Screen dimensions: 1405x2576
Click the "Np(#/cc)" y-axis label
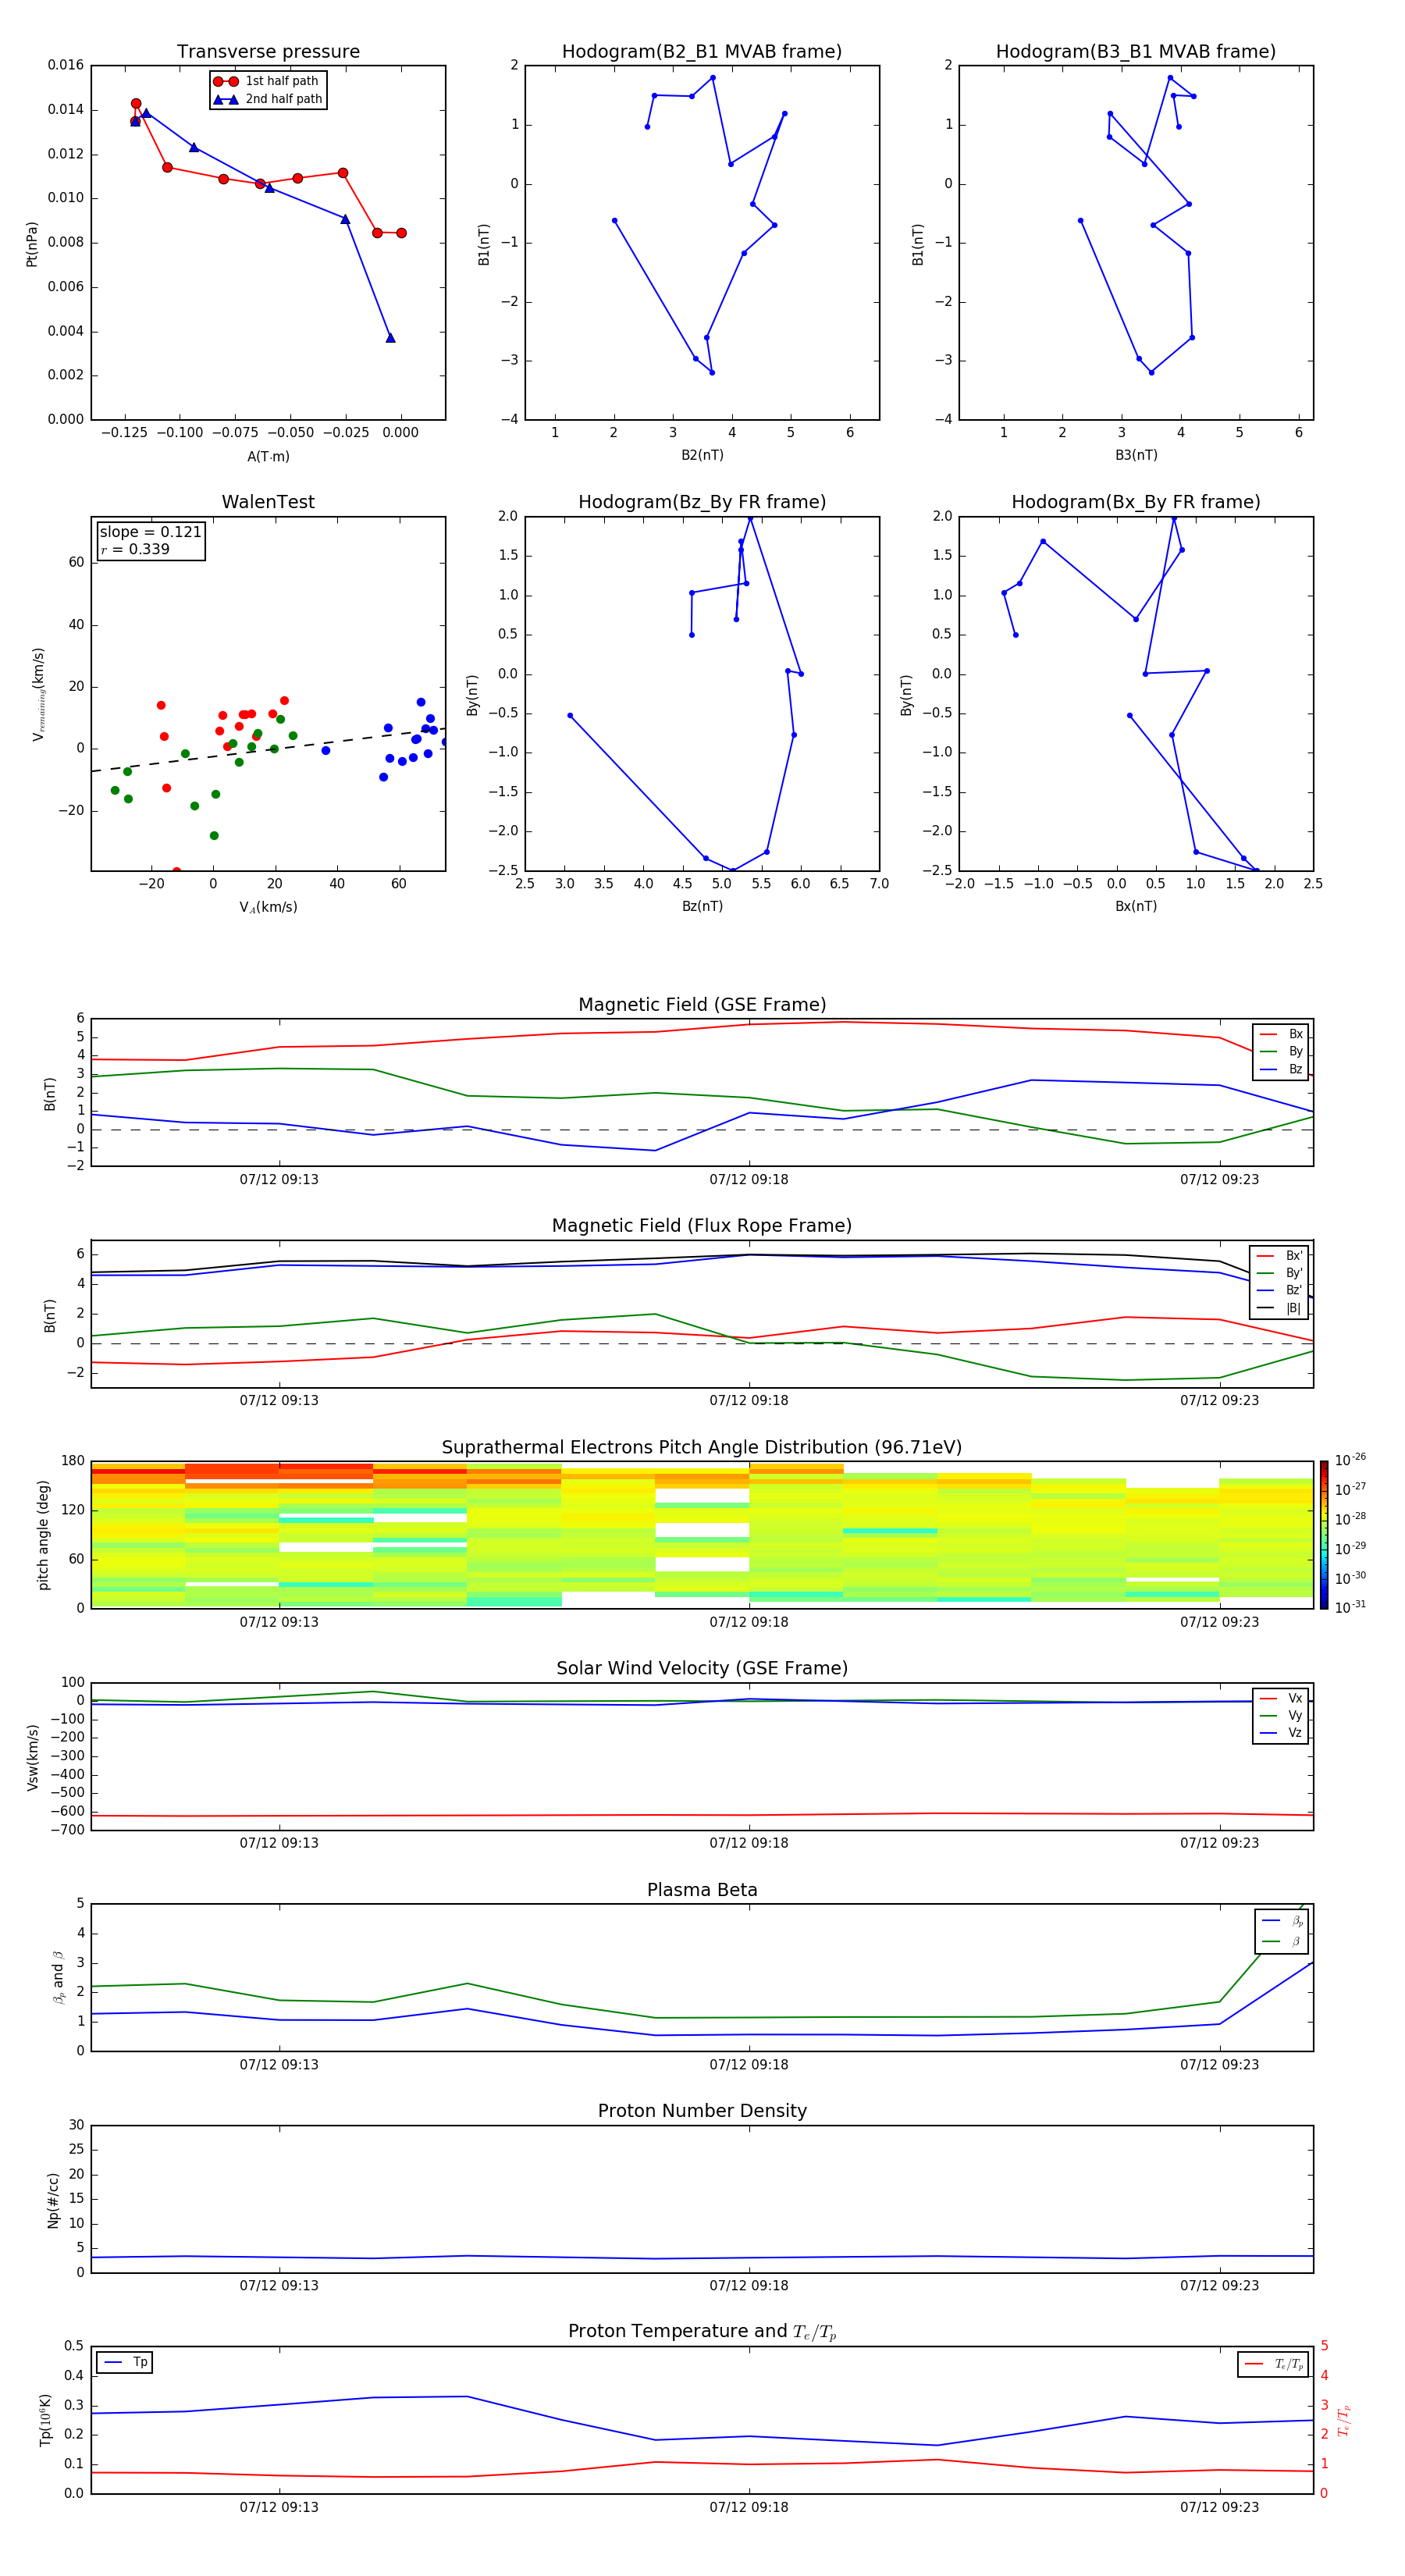pos(54,2200)
